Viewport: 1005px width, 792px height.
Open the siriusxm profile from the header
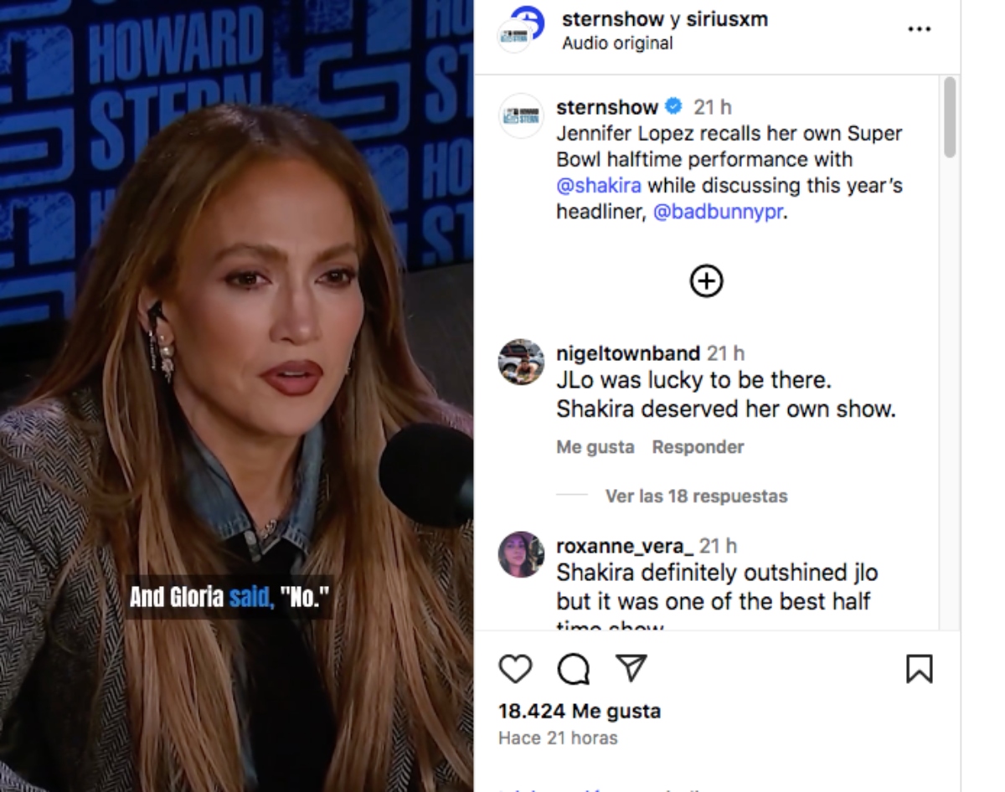click(727, 19)
